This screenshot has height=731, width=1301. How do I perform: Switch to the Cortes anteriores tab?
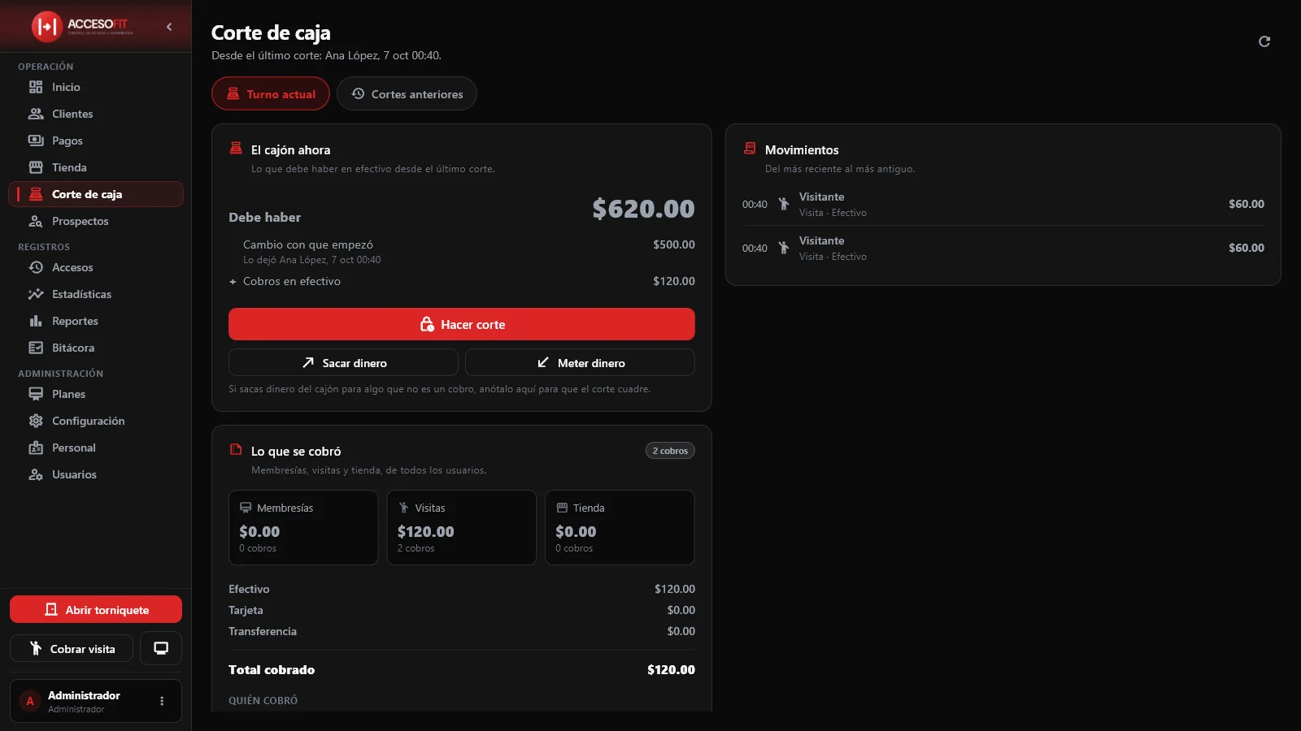[407, 93]
